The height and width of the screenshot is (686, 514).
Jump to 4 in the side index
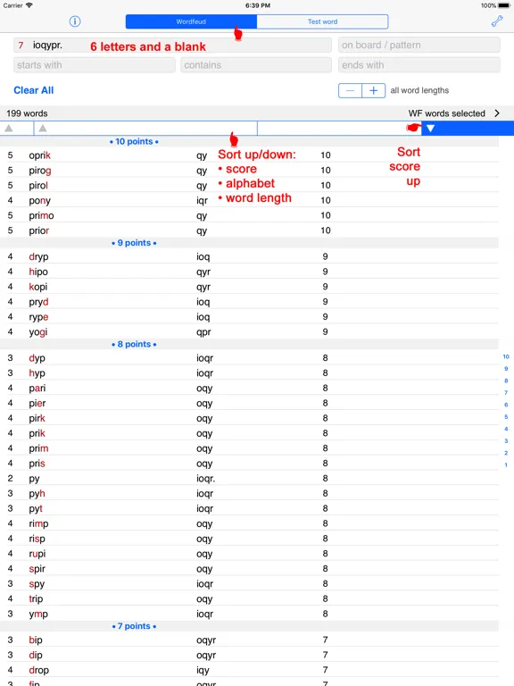pyautogui.click(x=506, y=429)
